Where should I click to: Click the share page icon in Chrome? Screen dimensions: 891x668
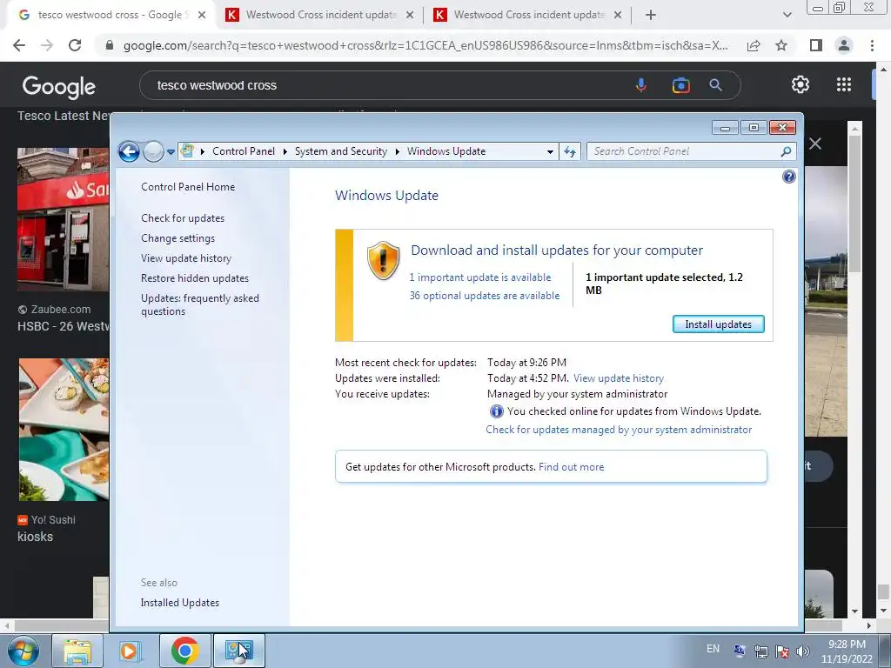[754, 45]
